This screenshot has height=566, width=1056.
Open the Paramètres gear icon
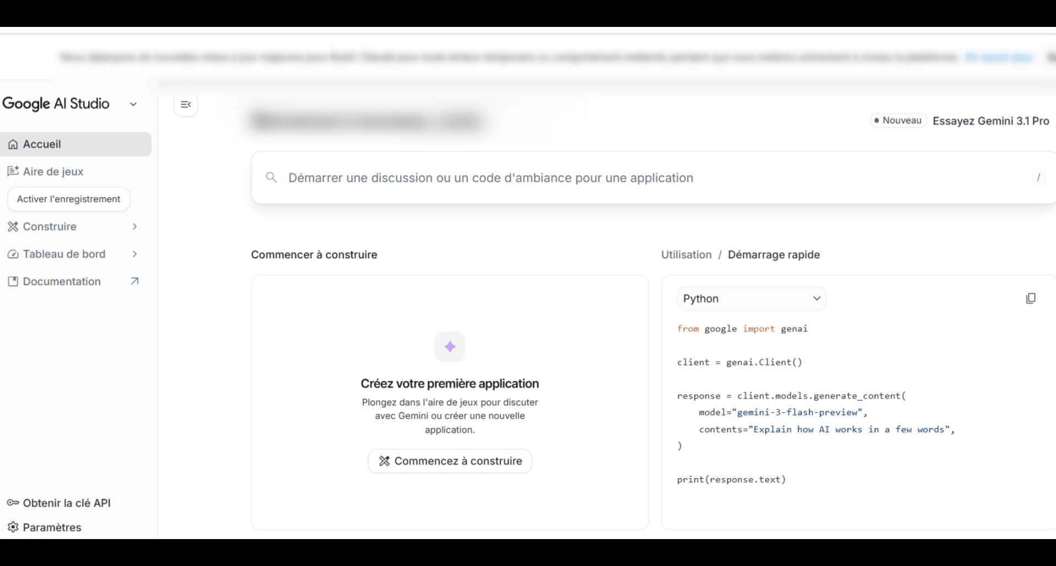[13, 527]
